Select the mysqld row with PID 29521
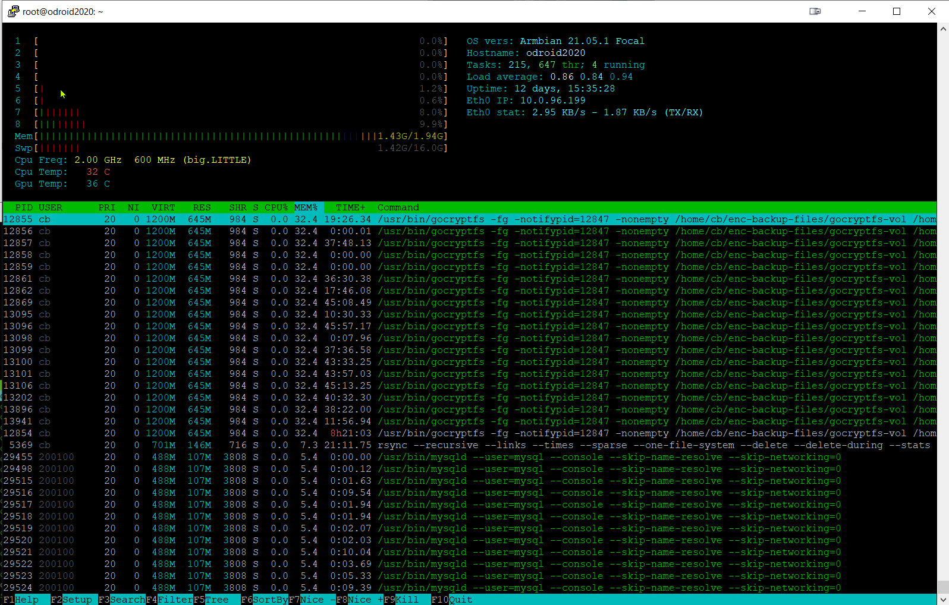 (470, 552)
